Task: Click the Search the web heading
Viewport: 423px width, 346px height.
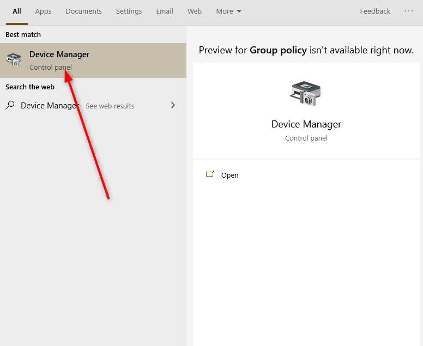Action: [x=30, y=87]
